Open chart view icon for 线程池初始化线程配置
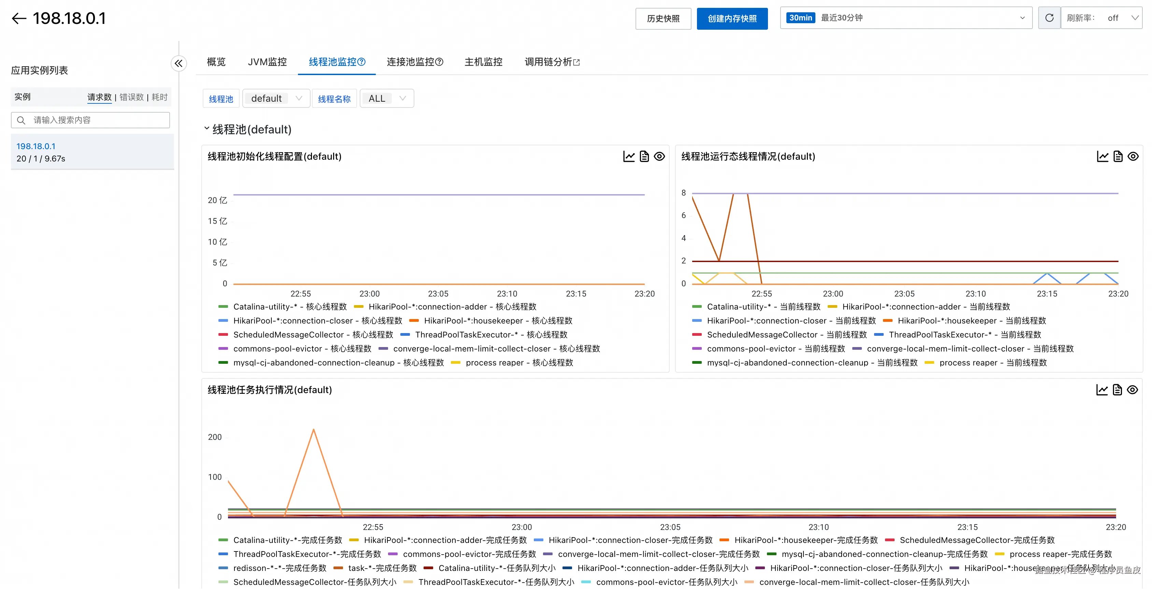Viewport: 1155px width, 589px height. click(629, 156)
